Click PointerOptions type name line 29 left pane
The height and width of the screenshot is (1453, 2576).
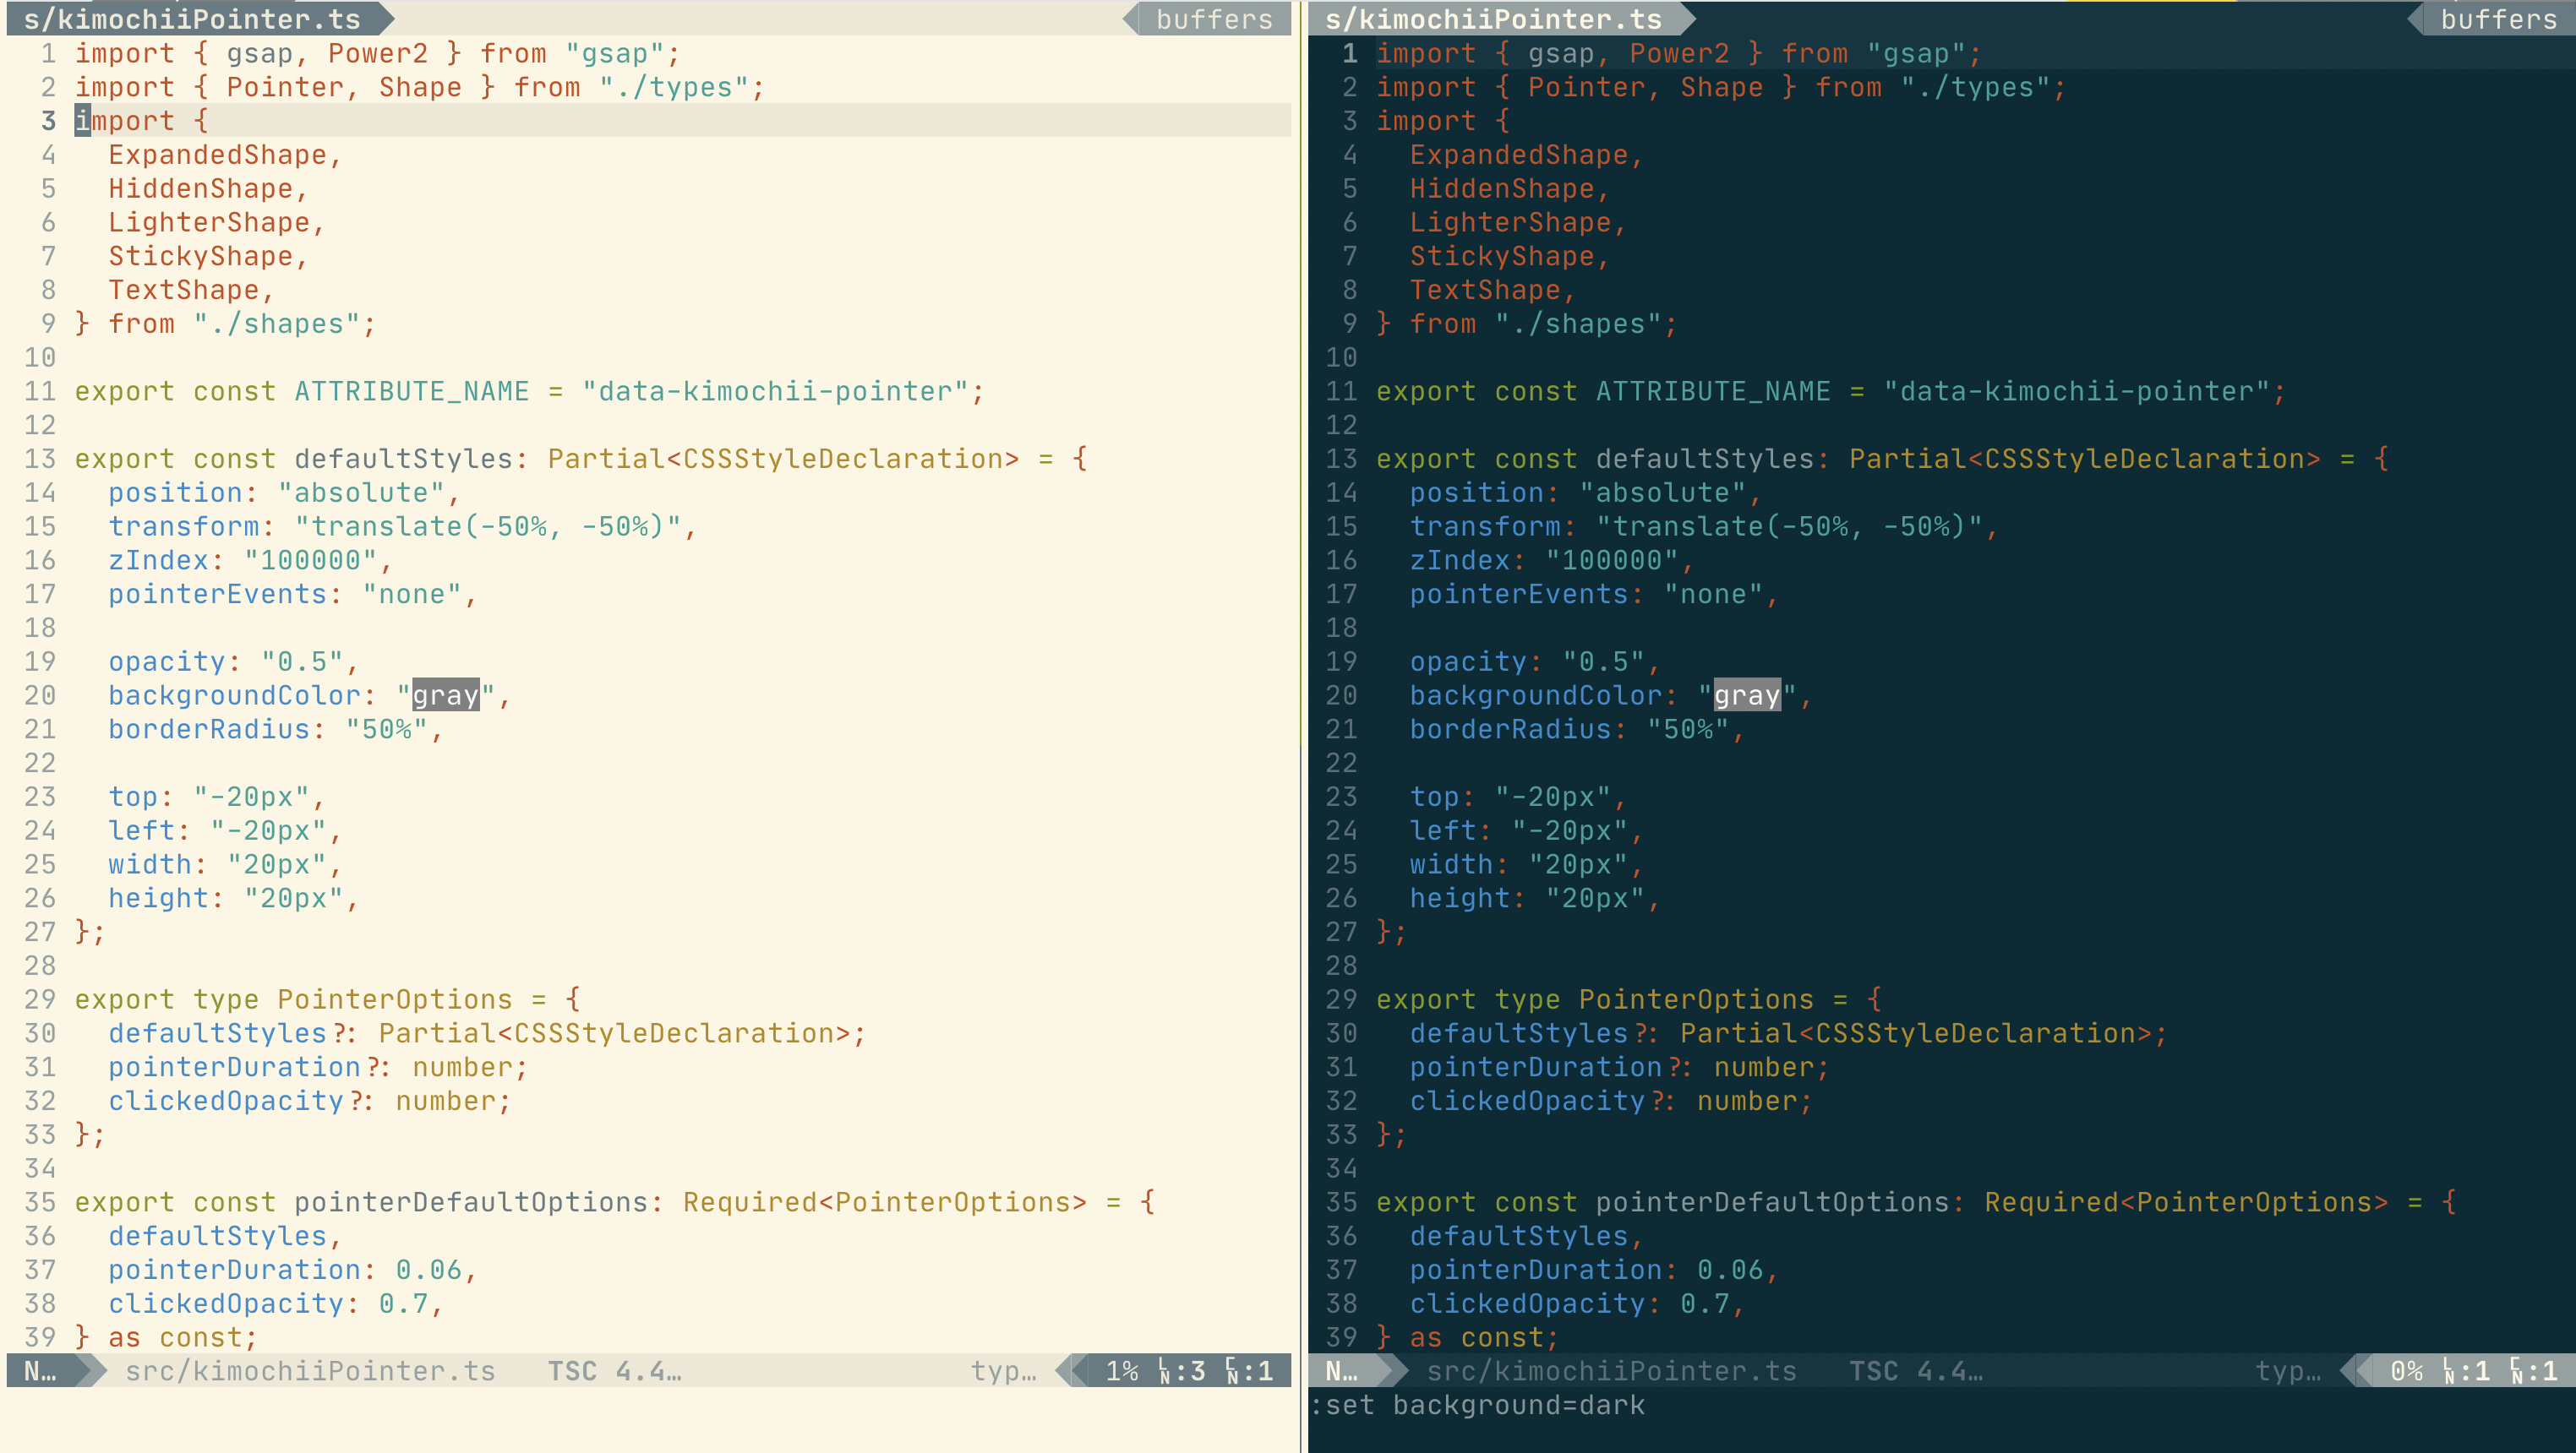coord(395,999)
